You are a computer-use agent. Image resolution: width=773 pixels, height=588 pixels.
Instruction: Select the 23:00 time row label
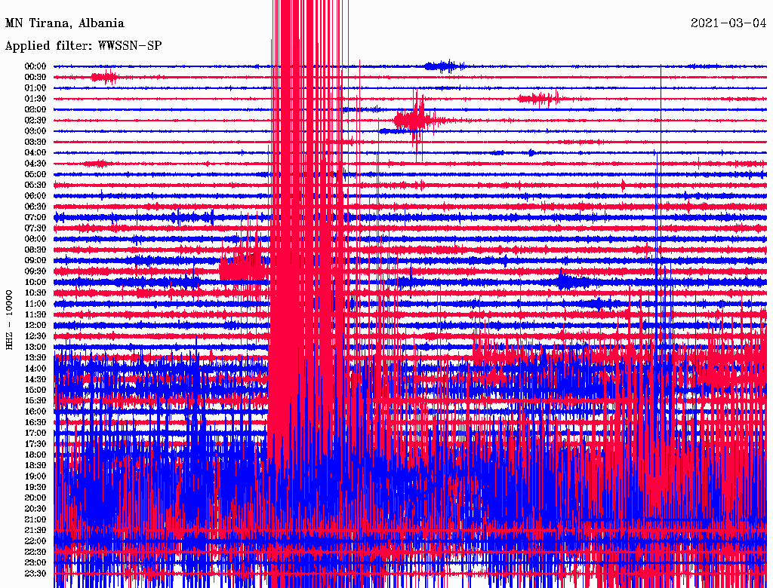click(35, 563)
